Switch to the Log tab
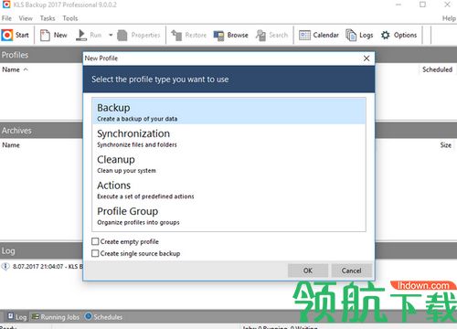Image resolution: width=457 pixels, height=329 pixels. click(x=17, y=317)
